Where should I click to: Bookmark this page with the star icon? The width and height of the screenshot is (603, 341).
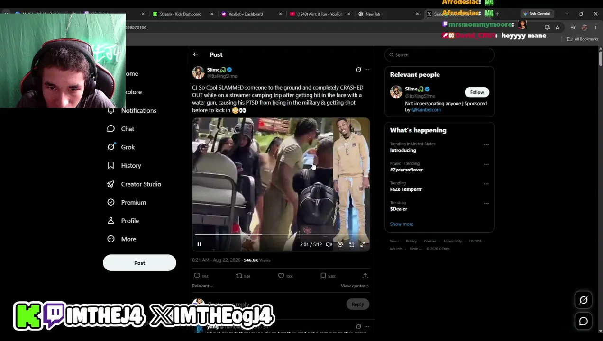(557, 27)
